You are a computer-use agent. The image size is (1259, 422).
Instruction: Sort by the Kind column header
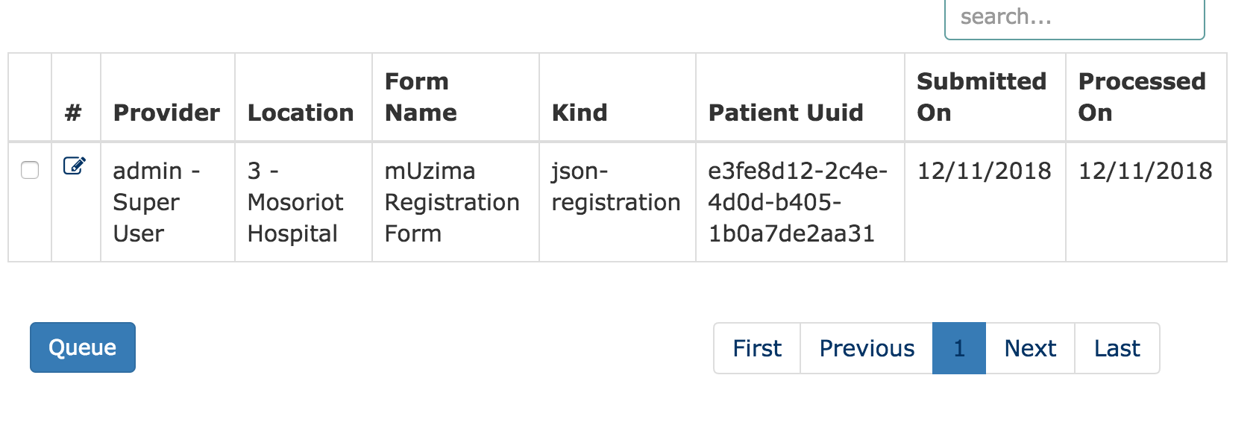[580, 113]
